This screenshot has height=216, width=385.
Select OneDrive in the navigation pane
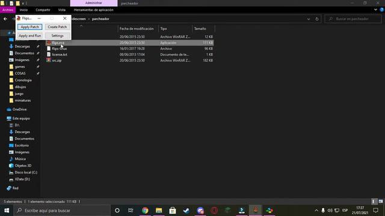(x=19, y=109)
